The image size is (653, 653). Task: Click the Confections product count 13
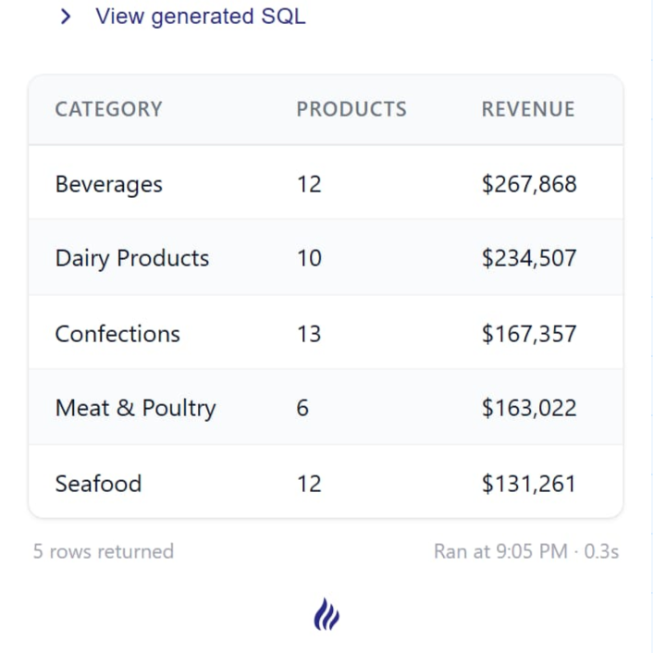(x=309, y=333)
